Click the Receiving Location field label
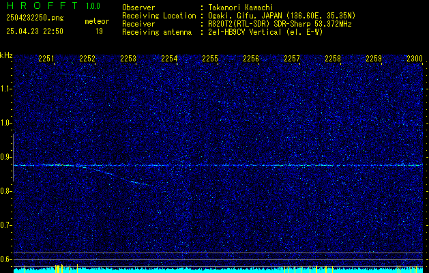This screenshot has width=429, height=273. 159,16
